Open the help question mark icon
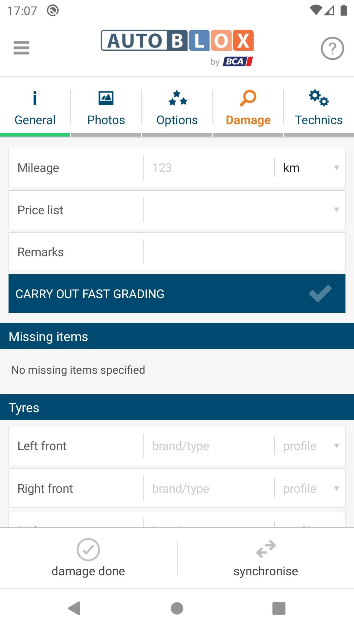354x629 pixels. tap(332, 48)
